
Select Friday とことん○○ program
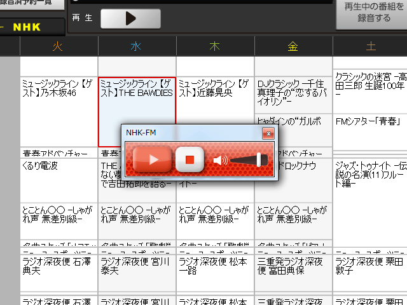[294, 221]
